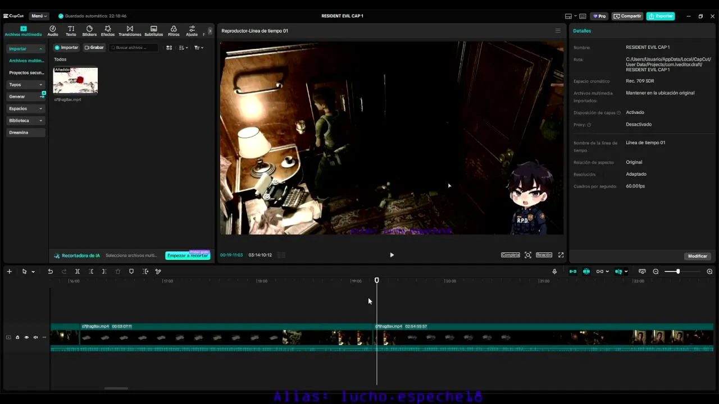Zoom out the timeline with minus icon

click(656, 272)
